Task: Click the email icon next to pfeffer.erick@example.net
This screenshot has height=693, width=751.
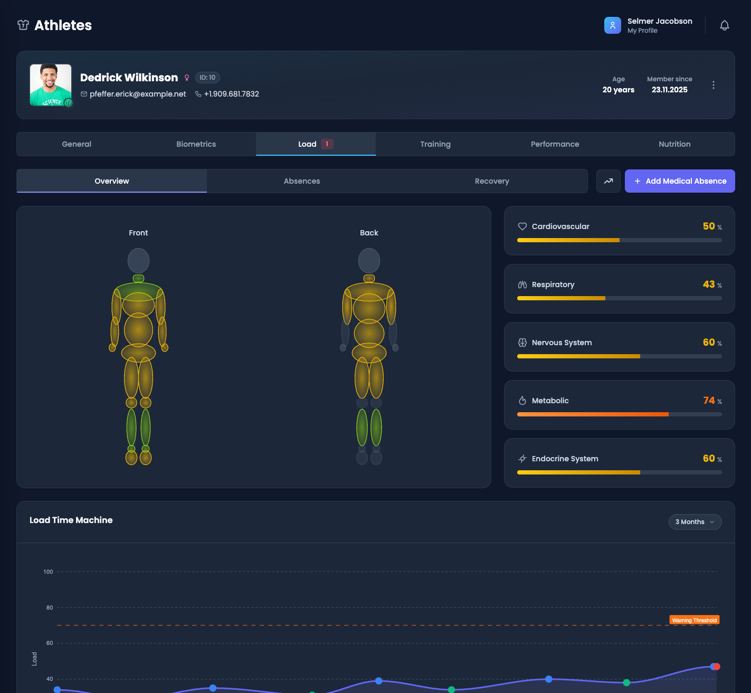Action: (84, 94)
